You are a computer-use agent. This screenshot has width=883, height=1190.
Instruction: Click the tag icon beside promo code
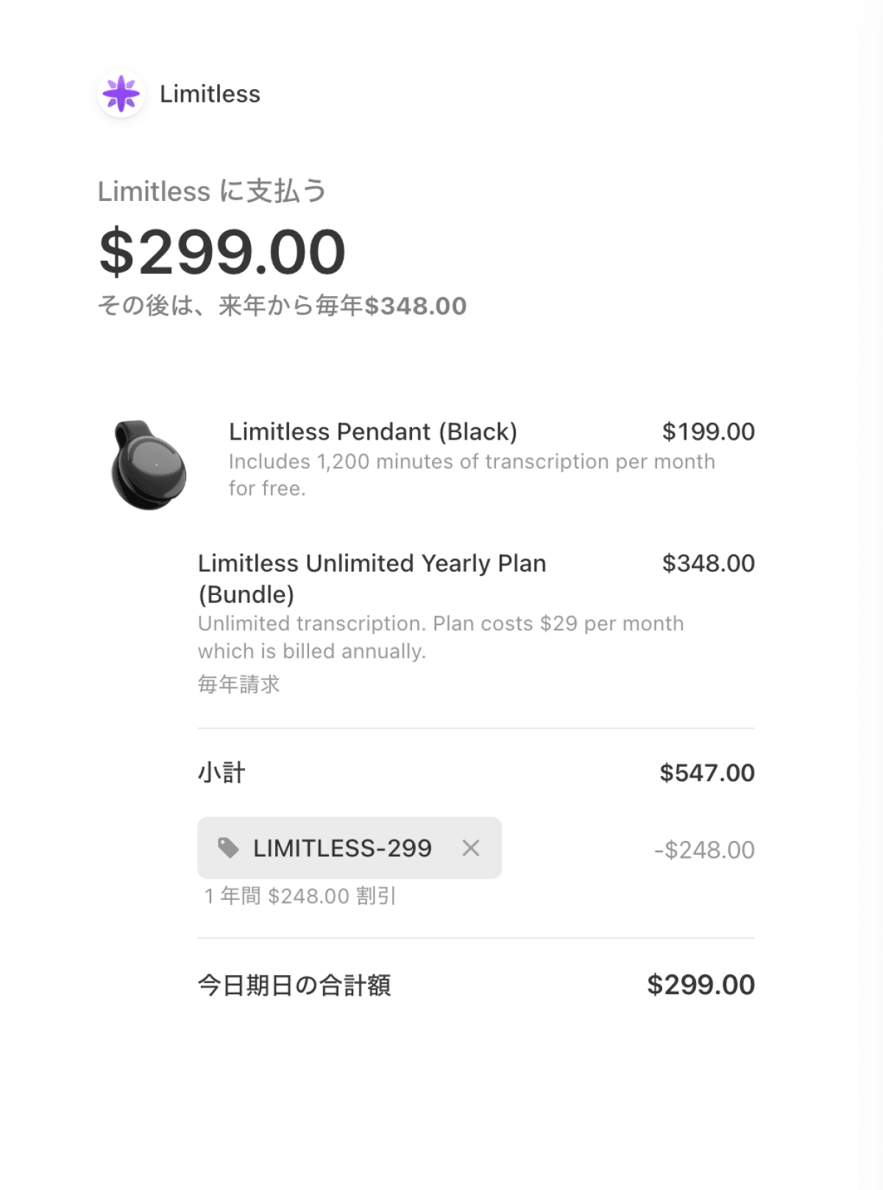(228, 848)
